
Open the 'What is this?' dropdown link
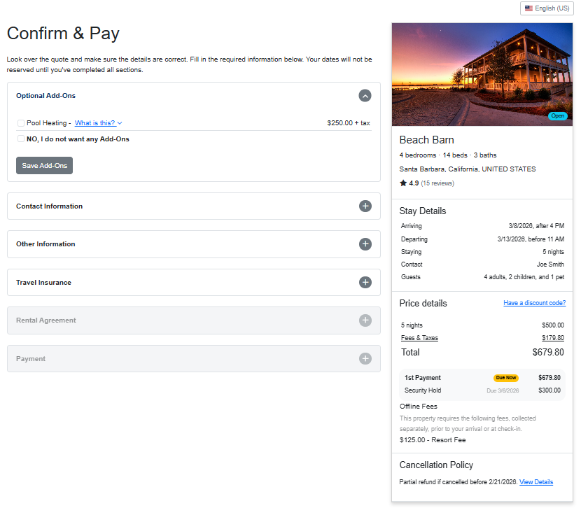[x=98, y=123]
